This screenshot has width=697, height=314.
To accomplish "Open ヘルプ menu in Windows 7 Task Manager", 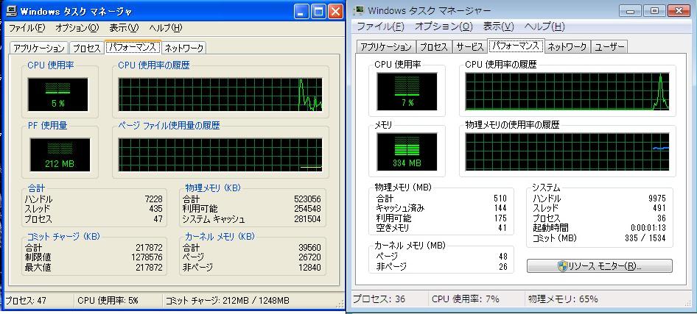I will [x=544, y=26].
